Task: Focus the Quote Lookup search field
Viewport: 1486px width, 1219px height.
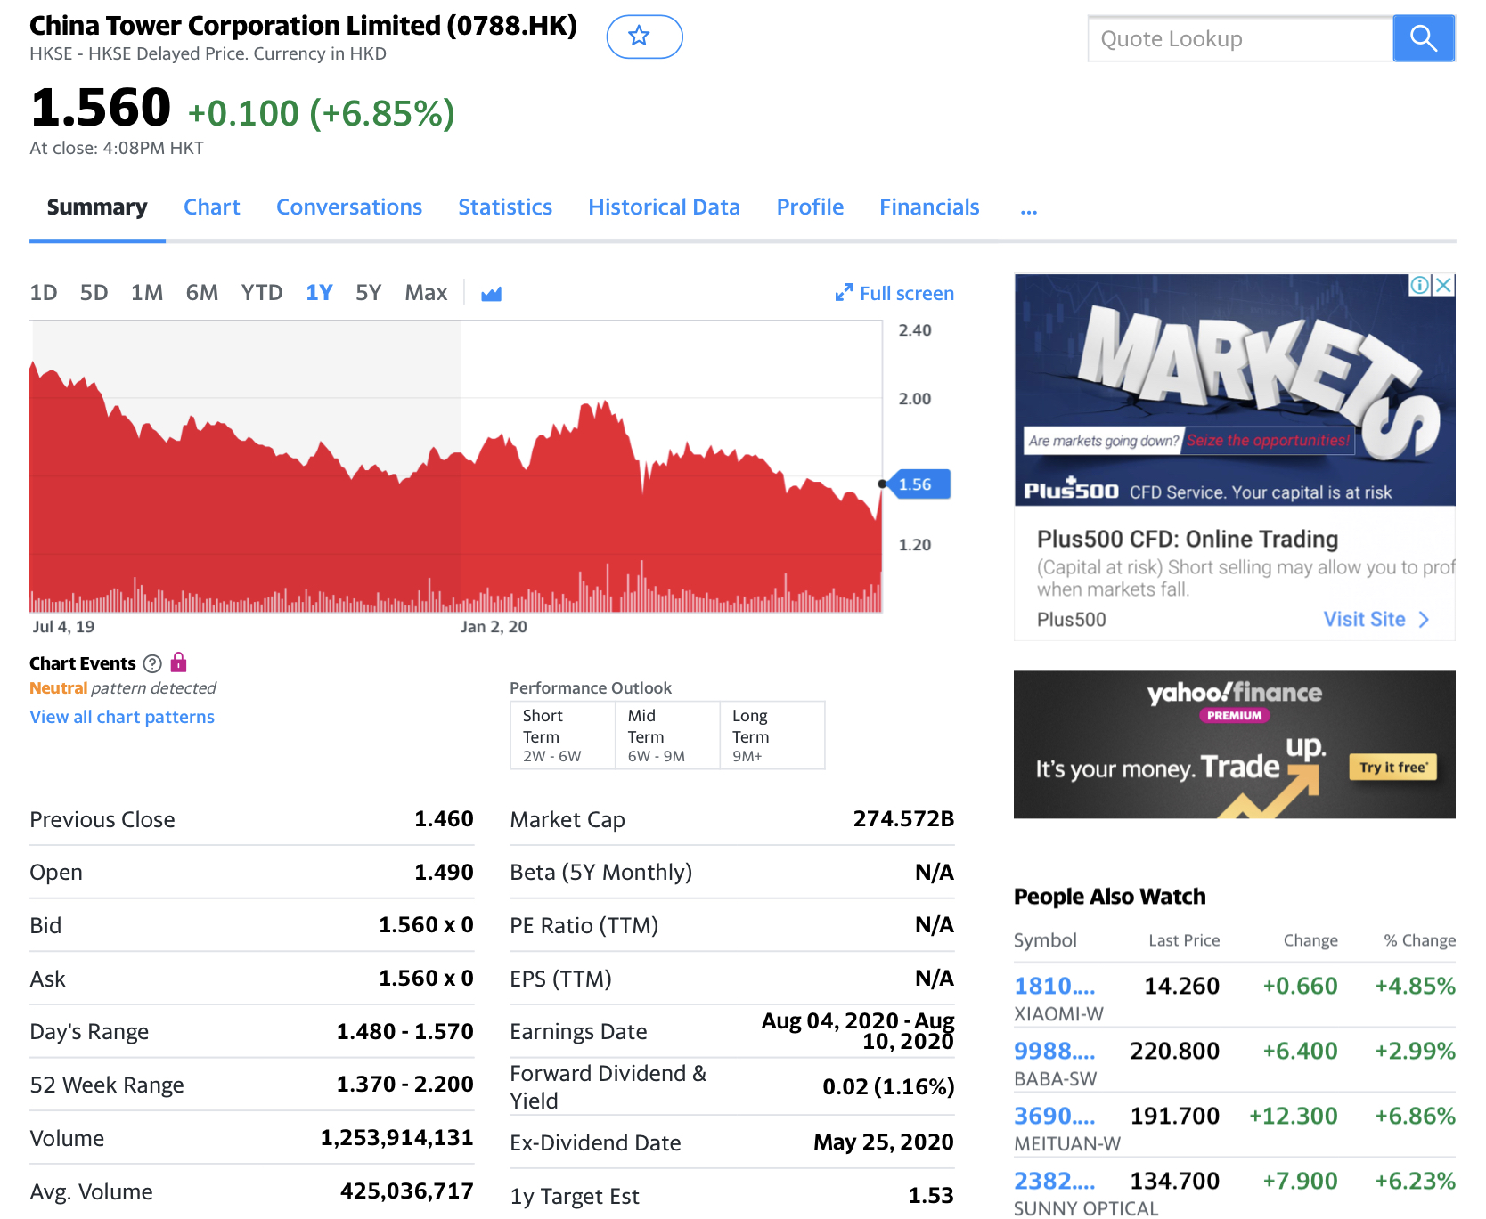Action: click(x=1240, y=38)
